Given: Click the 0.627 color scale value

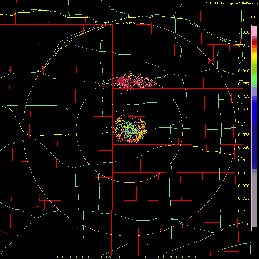Looking at the screenshot, I should tap(244, 122).
